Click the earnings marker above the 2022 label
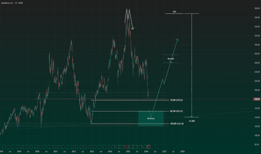Viewport: 261px width, 154px height. point(72,147)
